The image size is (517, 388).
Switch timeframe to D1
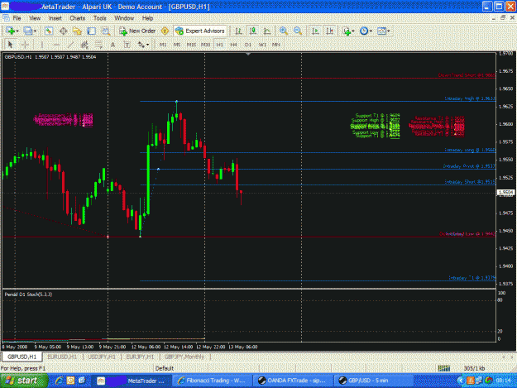[248, 45]
